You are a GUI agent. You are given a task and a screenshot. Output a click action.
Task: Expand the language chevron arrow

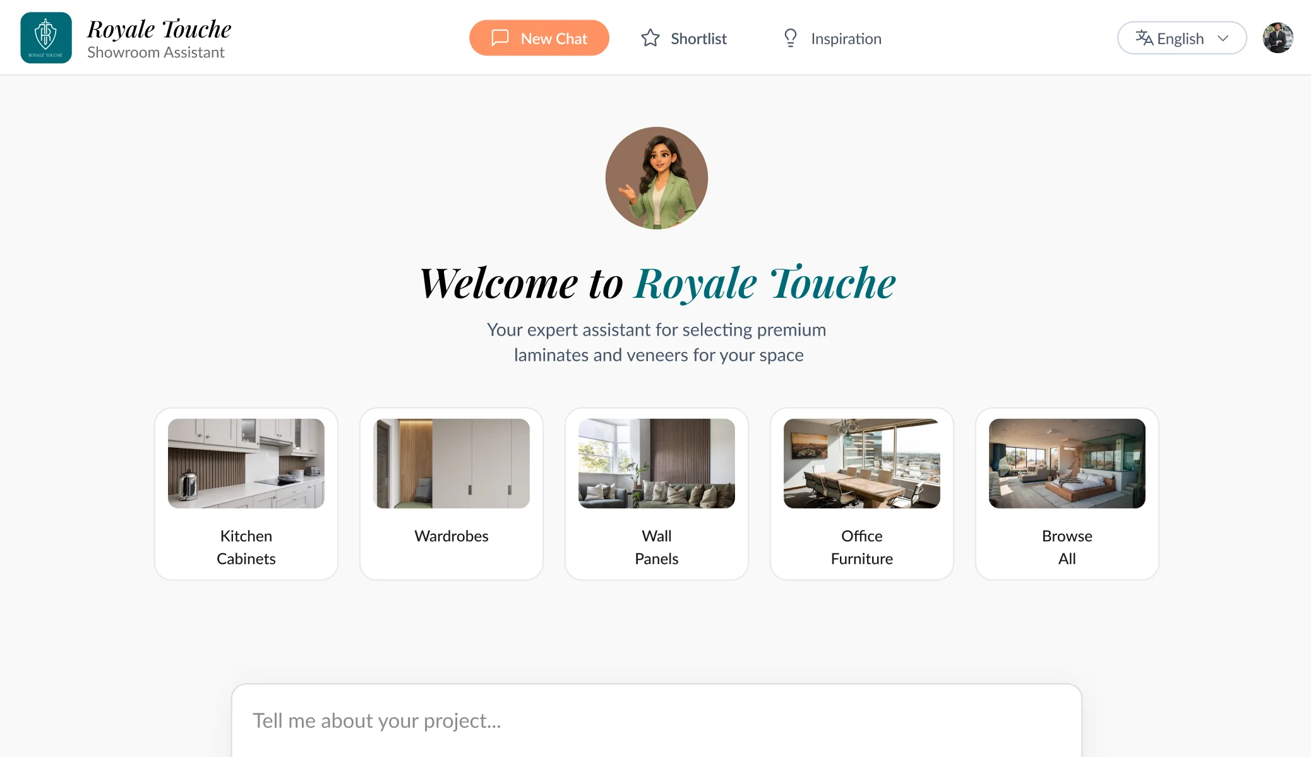(x=1223, y=38)
